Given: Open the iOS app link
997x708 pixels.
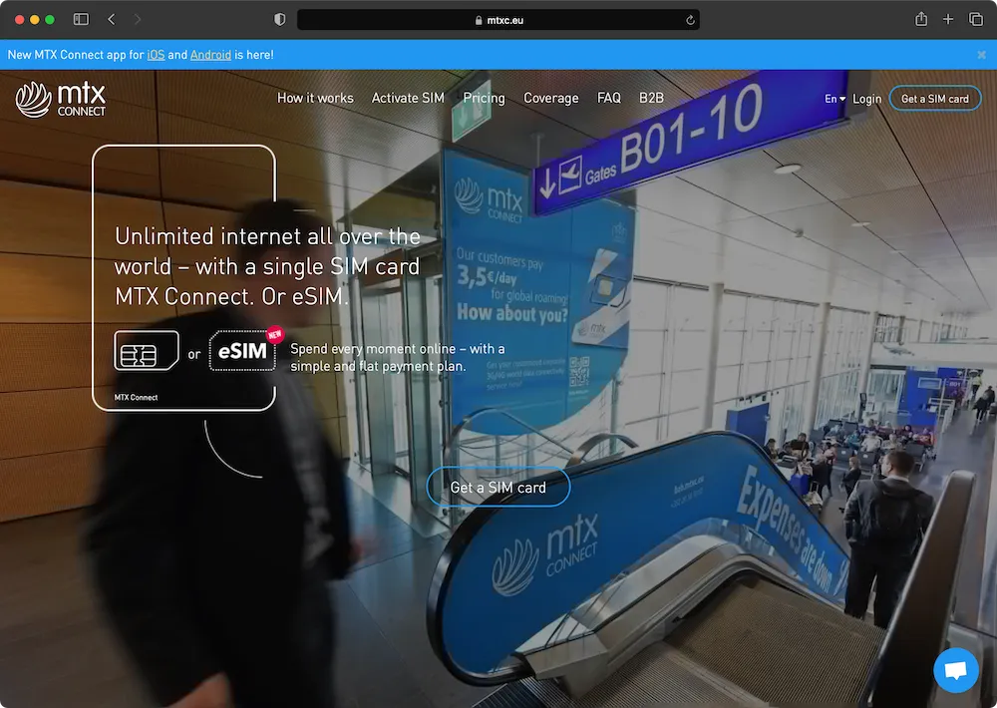Looking at the screenshot, I should 156,55.
